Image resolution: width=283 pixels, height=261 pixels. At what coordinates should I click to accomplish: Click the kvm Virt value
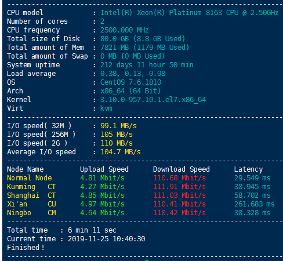[x=106, y=108]
